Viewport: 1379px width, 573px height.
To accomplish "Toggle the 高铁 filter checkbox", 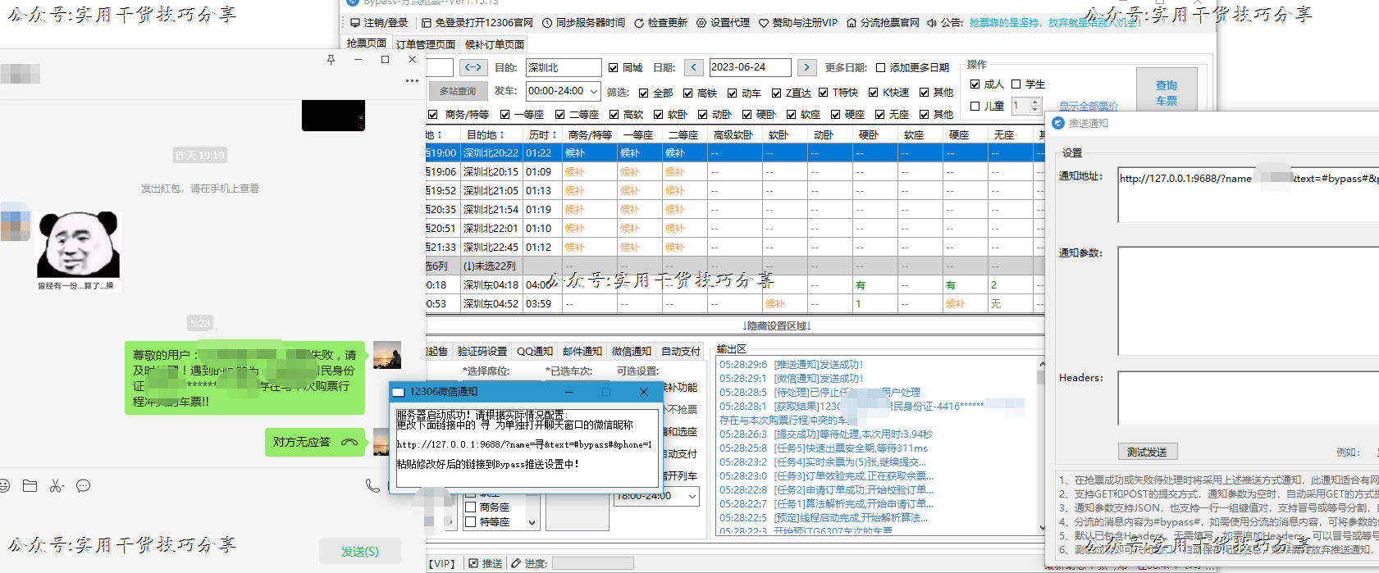I will (687, 93).
